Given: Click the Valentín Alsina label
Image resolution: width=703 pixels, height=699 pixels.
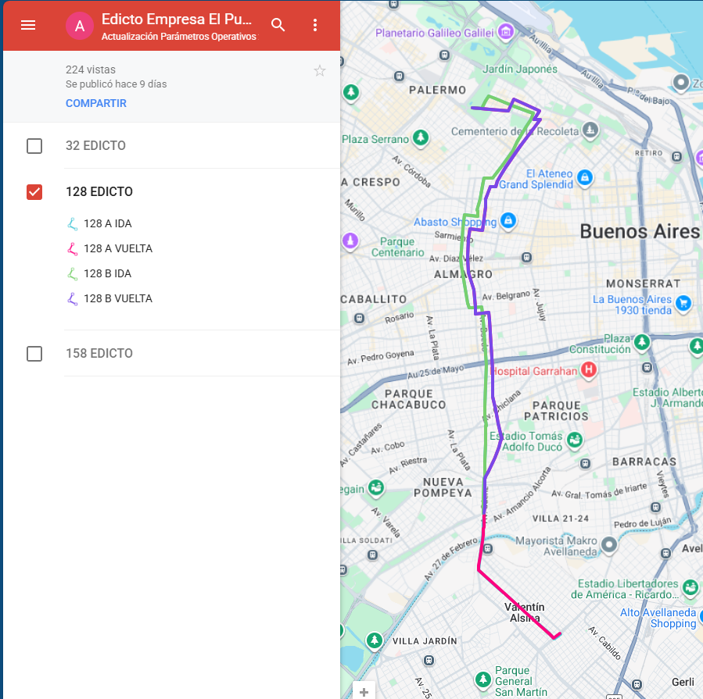Looking at the screenshot, I should (524, 612).
